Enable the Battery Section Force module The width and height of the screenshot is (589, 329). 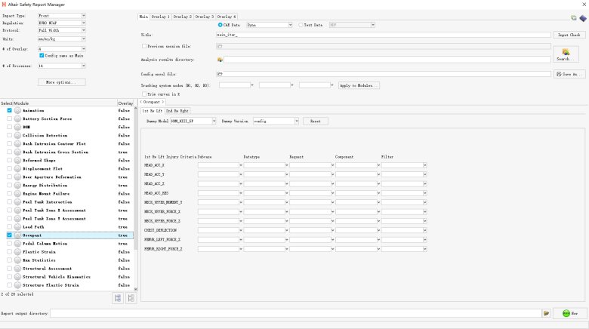click(9, 118)
